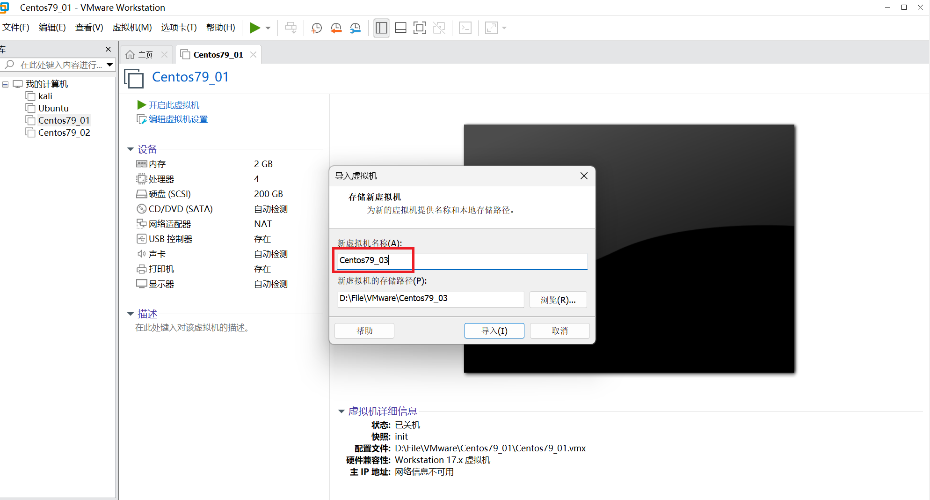The image size is (930, 500).
Task: Close the Centos79_01 tab
Action: pyautogui.click(x=253, y=55)
